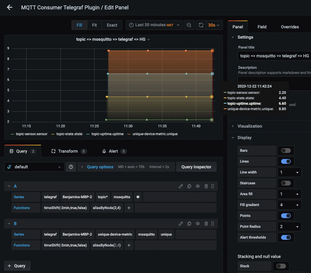Screen dimensions: 311x273
Task: Open the Last 30 minutes time picker
Action: [x=154, y=25]
